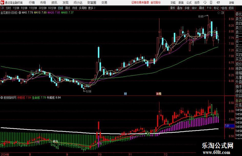Click the 5.58 low price annotation
Screen dimensions: 242x156
pyautogui.click(x=89, y=91)
